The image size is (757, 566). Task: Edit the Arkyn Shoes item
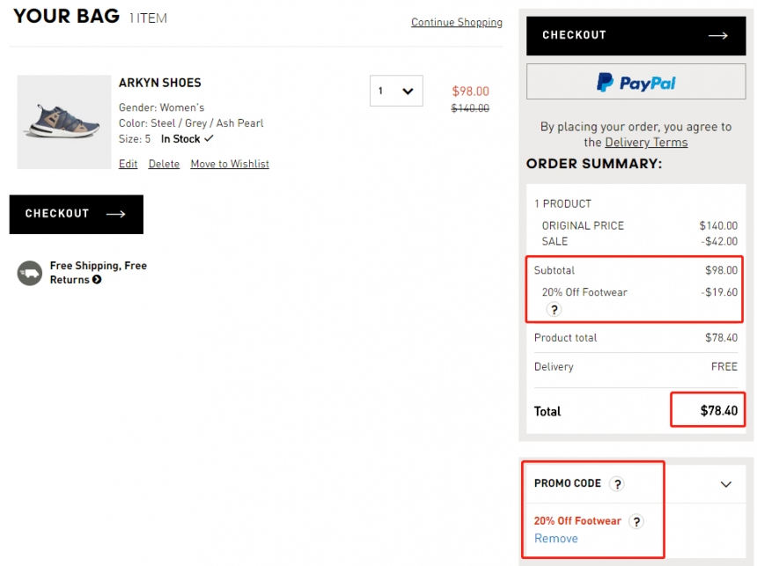[128, 164]
